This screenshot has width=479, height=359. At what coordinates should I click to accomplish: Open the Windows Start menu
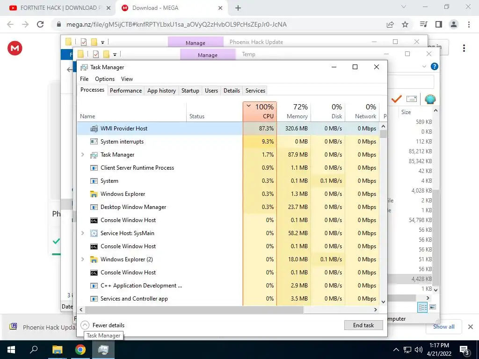tap(11, 350)
